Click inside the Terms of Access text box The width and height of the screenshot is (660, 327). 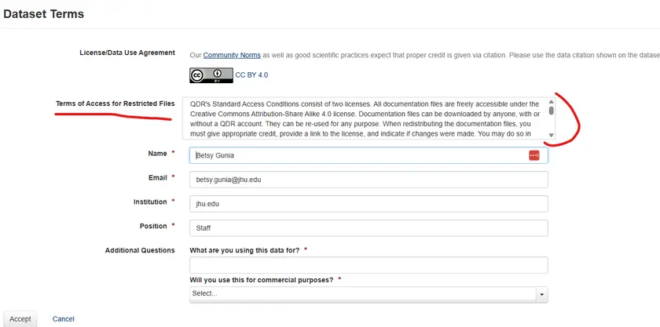pos(365,118)
